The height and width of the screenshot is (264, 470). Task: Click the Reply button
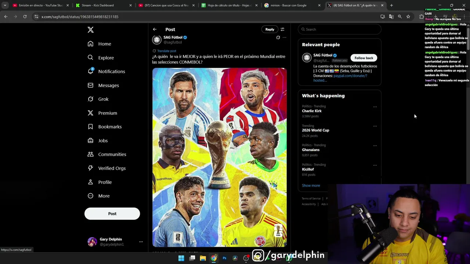[270, 29]
